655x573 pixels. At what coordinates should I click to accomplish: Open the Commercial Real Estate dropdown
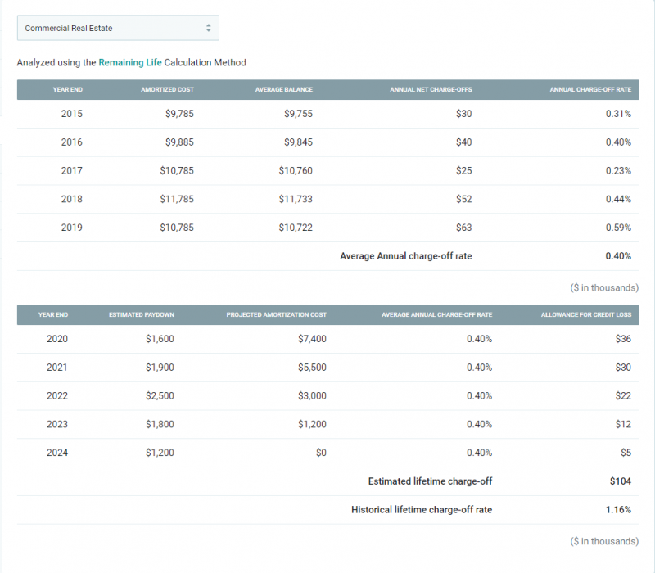[x=118, y=27]
